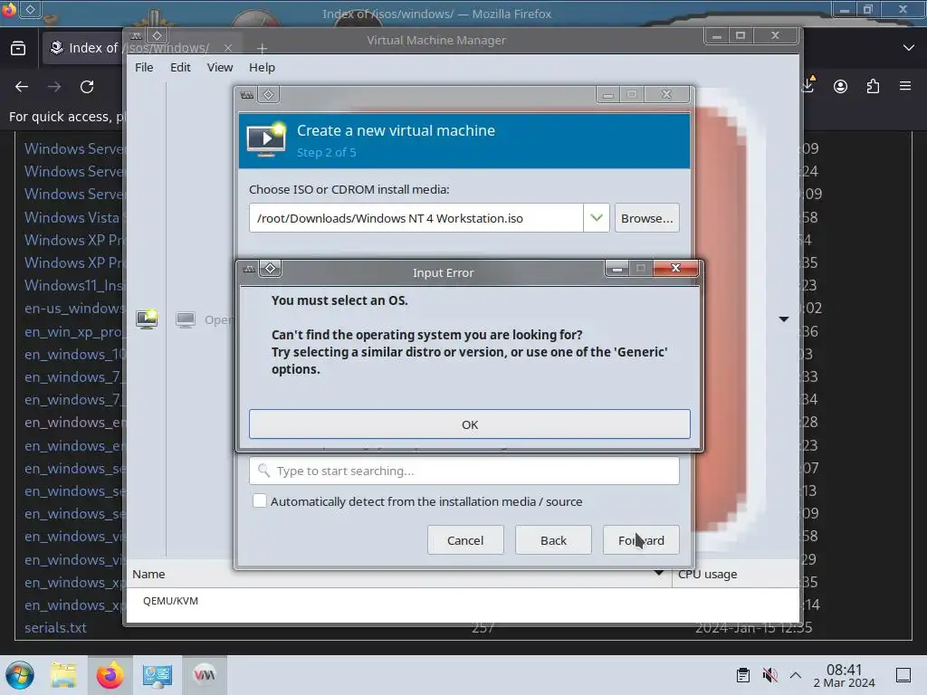The width and height of the screenshot is (927, 695).
Task: Click the OS search field
Action: click(464, 471)
